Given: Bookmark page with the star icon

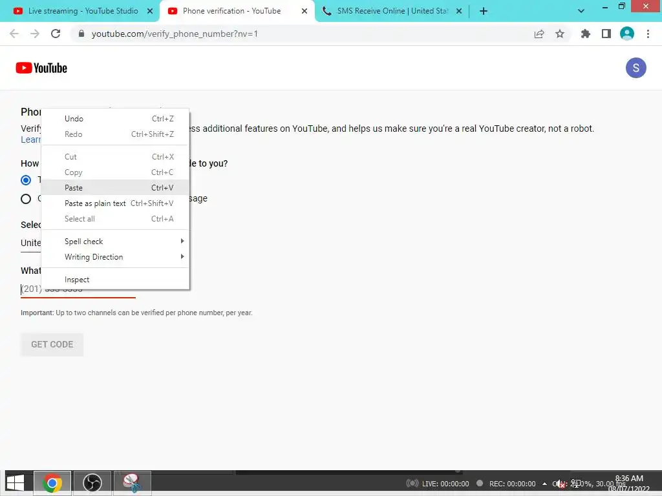Looking at the screenshot, I should pyautogui.click(x=559, y=34).
